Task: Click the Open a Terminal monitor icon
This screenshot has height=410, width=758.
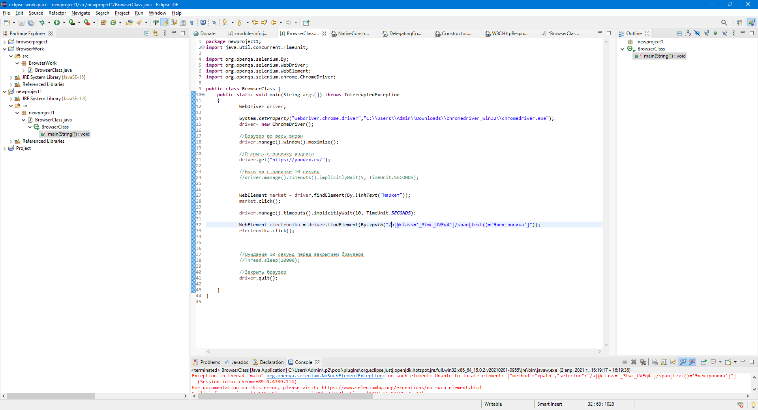Action: point(203,22)
